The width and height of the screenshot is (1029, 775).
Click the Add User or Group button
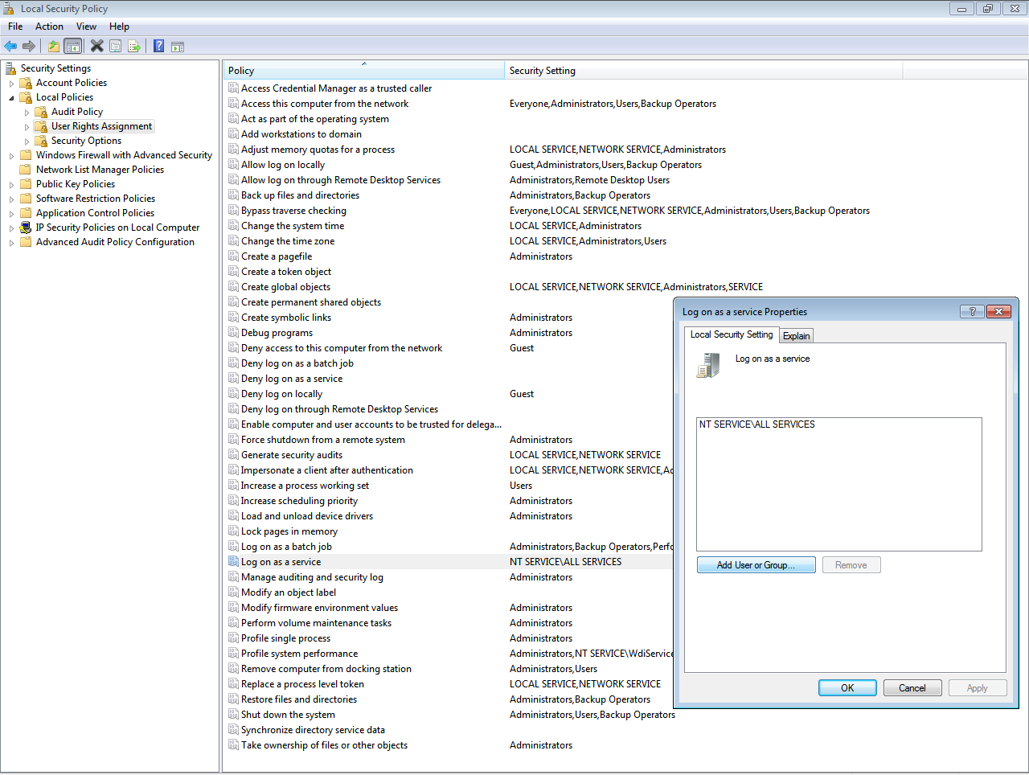tap(756, 565)
